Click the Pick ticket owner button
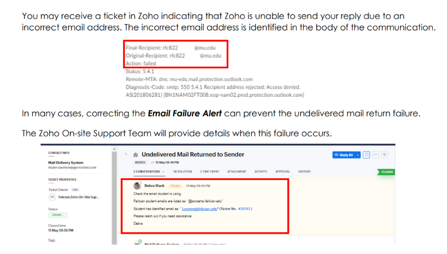The height and width of the screenshot is (254, 447). pos(75,189)
